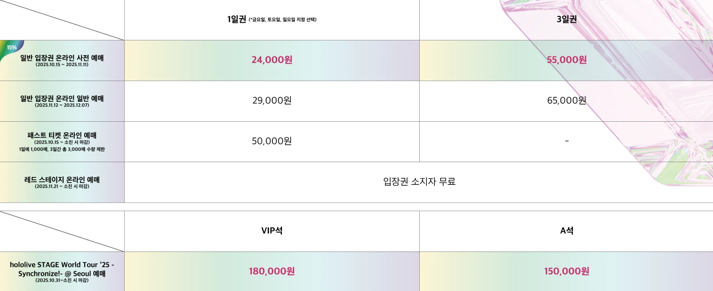The height and width of the screenshot is (291, 713).
Task: Click the 레드 스테이지 온라인 예매 row label
Action: pos(62,180)
